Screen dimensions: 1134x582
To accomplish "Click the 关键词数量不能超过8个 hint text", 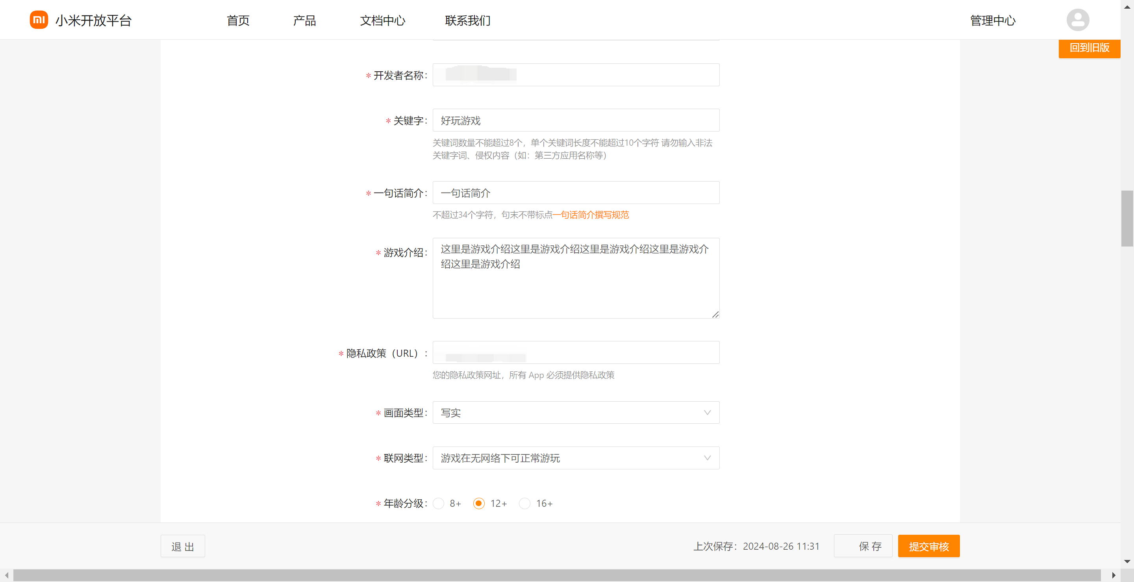I will pos(572,149).
